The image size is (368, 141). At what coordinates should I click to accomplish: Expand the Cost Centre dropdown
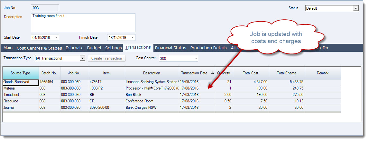(196, 59)
